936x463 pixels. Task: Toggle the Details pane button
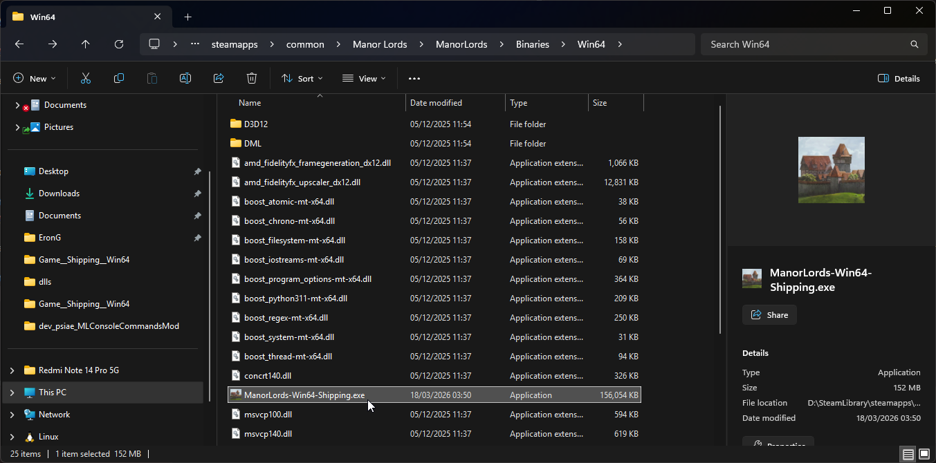[x=899, y=79]
